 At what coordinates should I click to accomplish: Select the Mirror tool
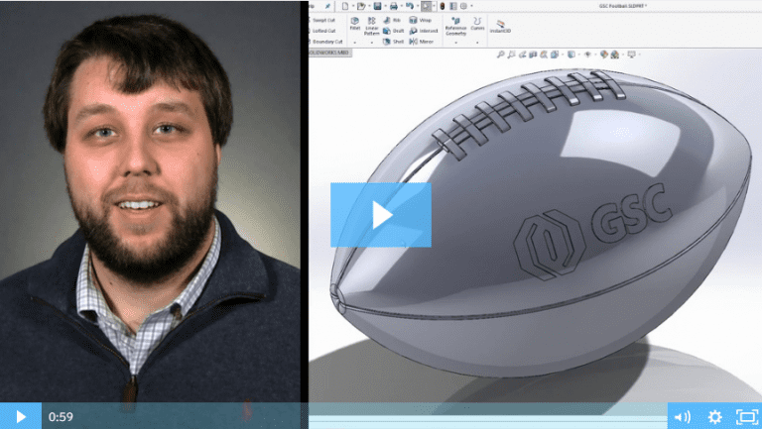(x=421, y=42)
